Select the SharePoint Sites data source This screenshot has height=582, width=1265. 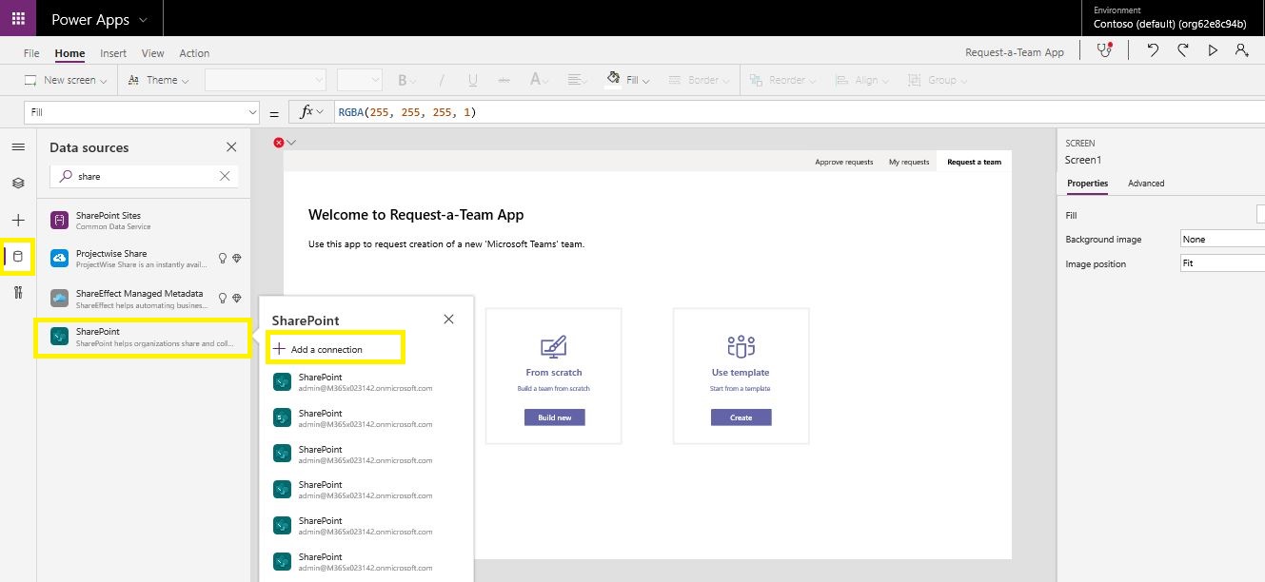tap(143, 221)
